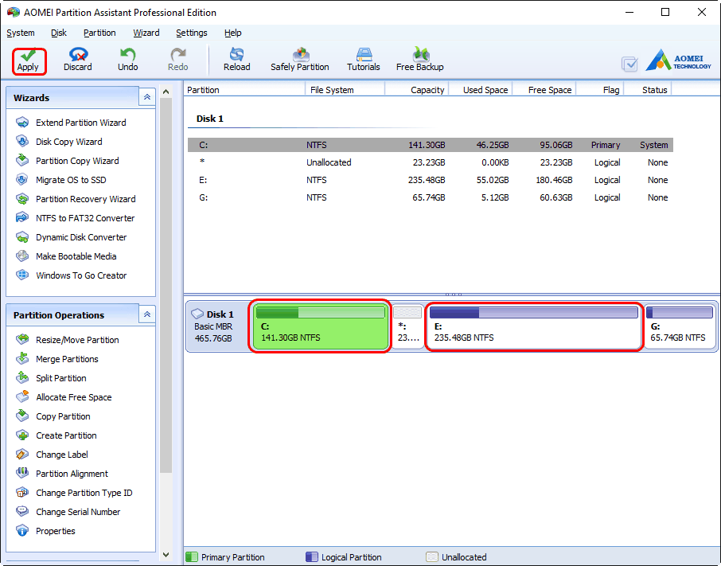The image size is (721, 566).
Task: Sort by Free Space column
Action: click(x=544, y=90)
